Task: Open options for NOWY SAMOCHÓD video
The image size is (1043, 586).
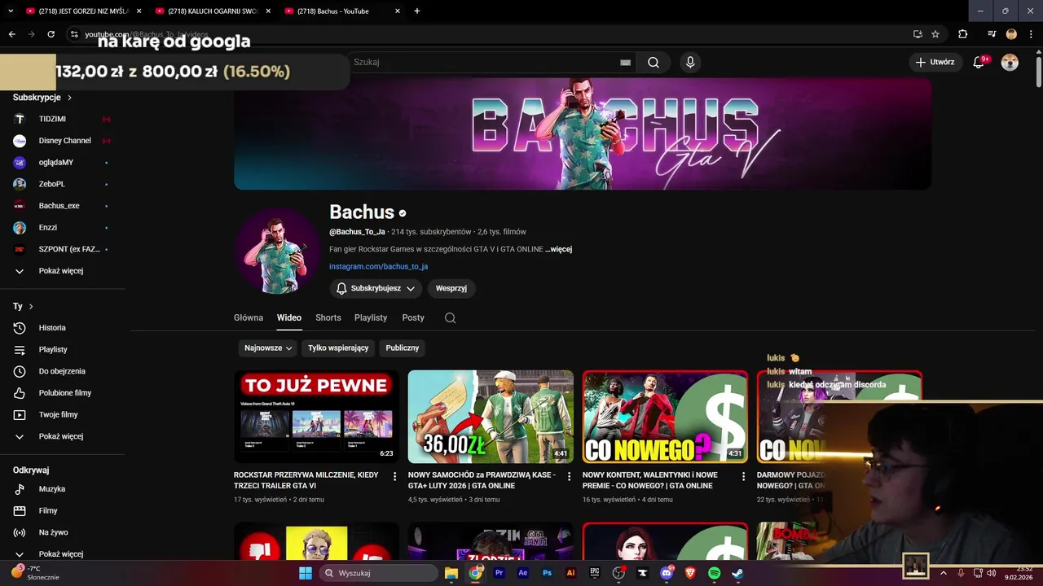Action: (x=570, y=476)
